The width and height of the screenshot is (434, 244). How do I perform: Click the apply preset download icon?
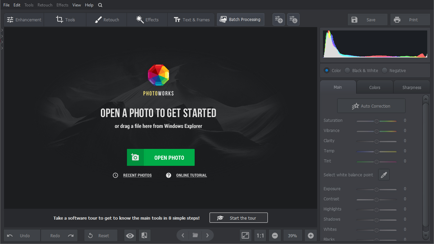coord(293,20)
